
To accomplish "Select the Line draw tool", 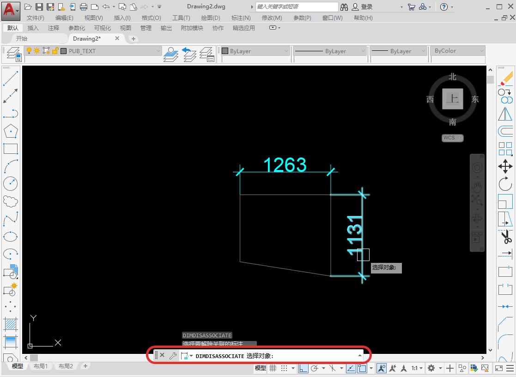I will [x=10, y=79].
